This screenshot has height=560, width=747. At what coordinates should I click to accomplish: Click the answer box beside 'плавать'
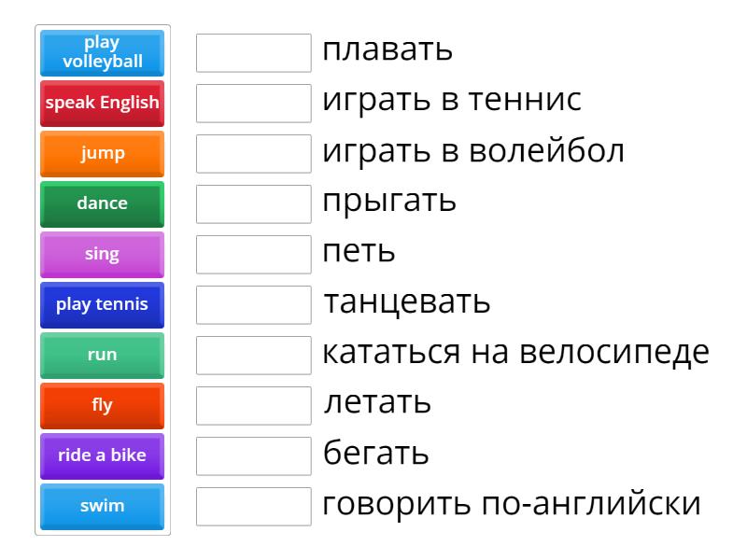pos(254,52)
